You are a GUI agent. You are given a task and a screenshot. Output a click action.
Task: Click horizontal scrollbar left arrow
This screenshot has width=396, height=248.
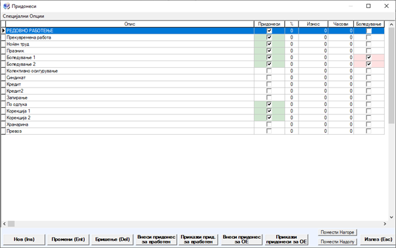click(x=5, y=224)
